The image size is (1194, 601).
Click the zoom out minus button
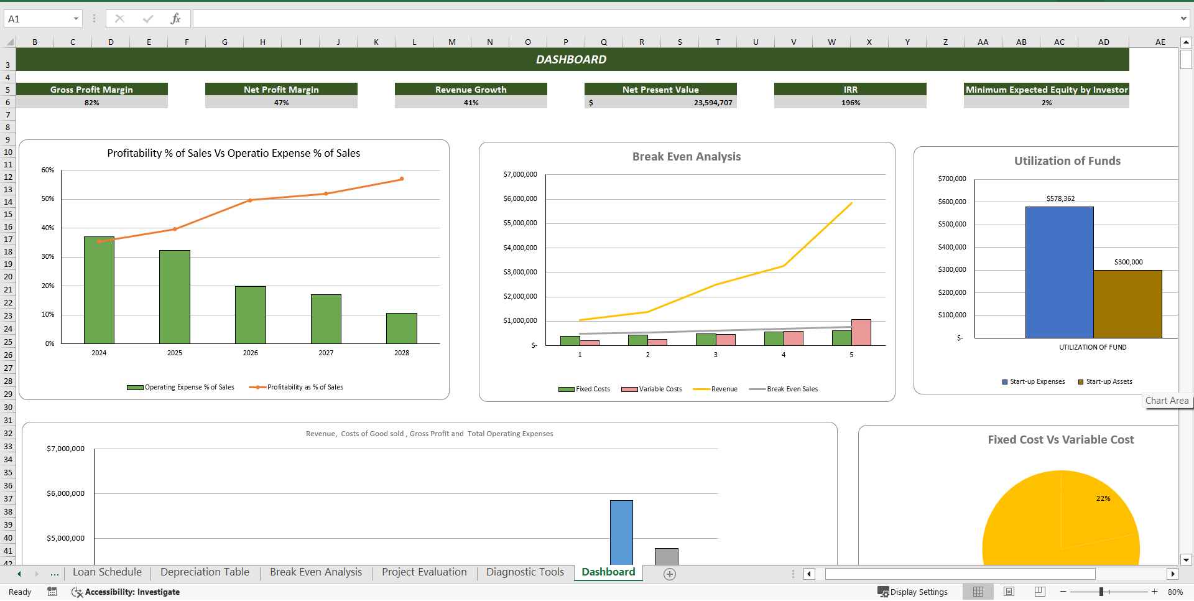pos(1063,592)
